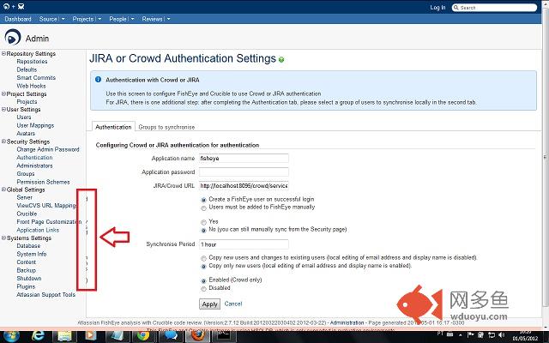Viewport: 549px width, 343px height.
Task: Click the green status icon beside the page title
Action: (x=281, y=59)
